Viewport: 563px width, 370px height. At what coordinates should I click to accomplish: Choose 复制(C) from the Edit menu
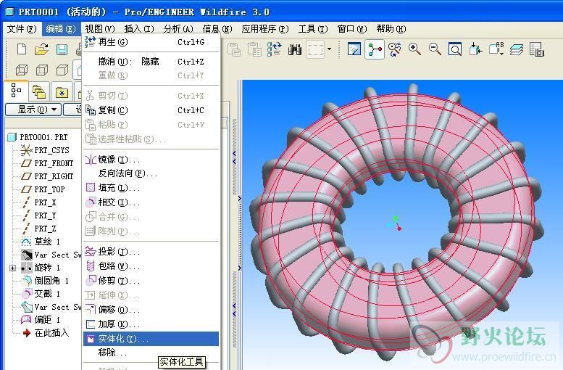151,110
